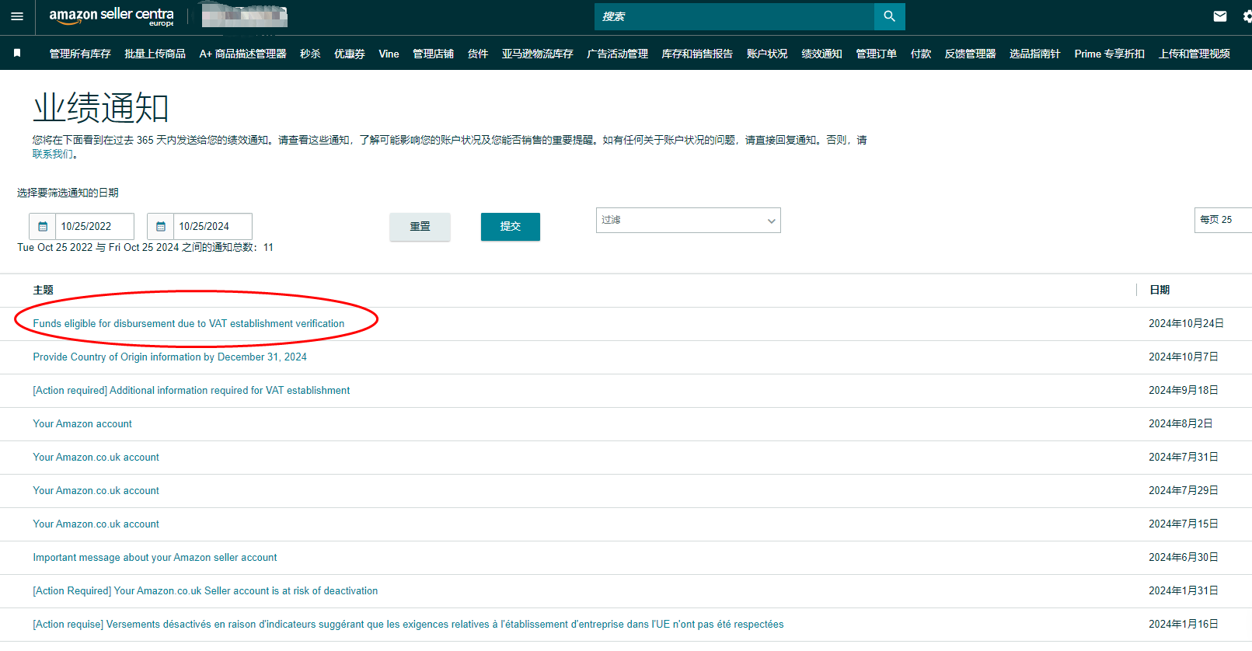The image size is (1252, 651).
Task: Open the Funds eligible for disbursement notification
Action: pyautogui.click(x=188, y=323)
